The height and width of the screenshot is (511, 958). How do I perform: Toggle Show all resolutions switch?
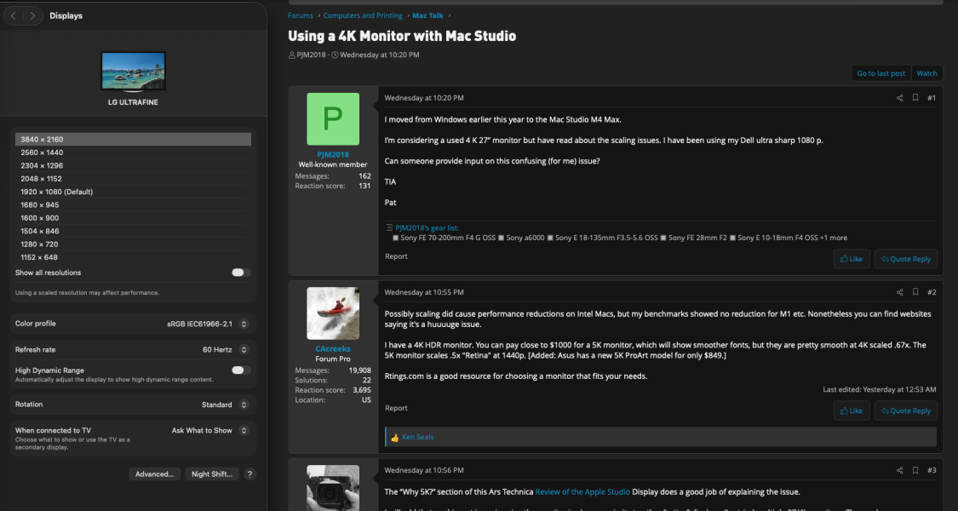[241, 273]
